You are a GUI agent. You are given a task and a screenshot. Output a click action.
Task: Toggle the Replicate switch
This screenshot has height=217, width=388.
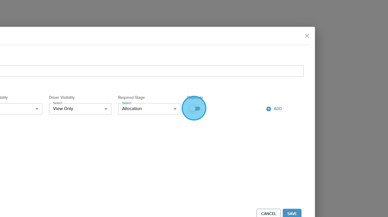195,109
